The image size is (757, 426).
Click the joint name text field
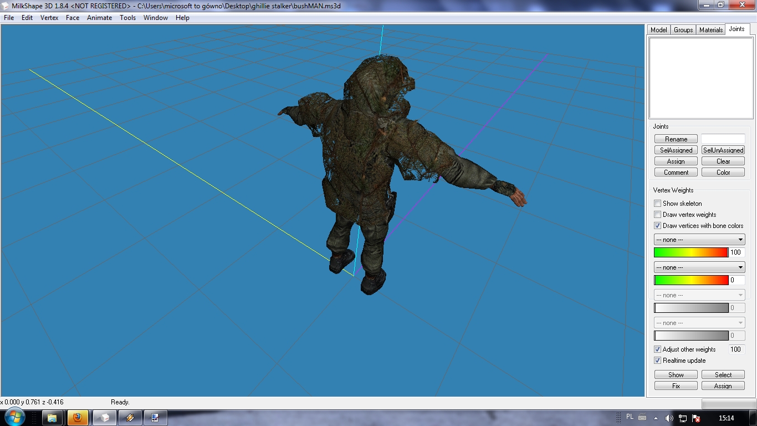click(x=723, y=139)
